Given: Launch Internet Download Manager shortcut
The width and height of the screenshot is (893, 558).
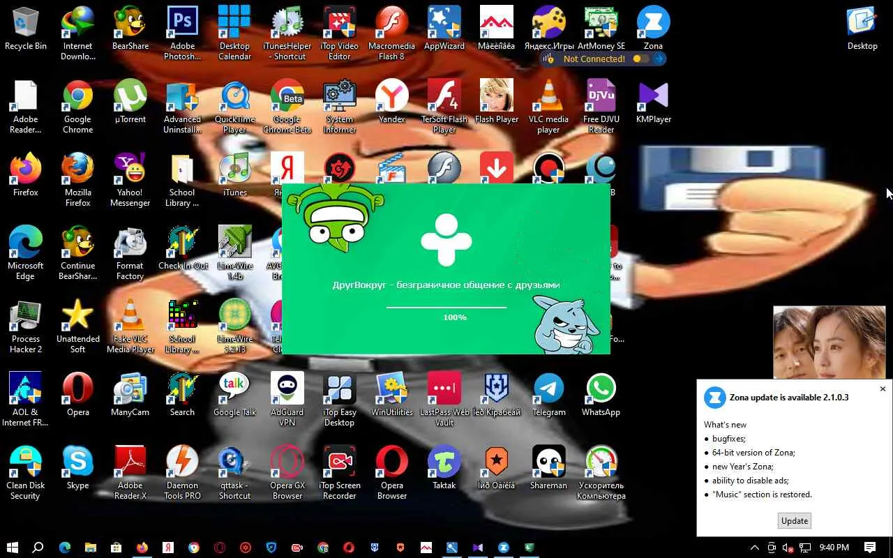Looking at the screenshot, I should [78, 33].
